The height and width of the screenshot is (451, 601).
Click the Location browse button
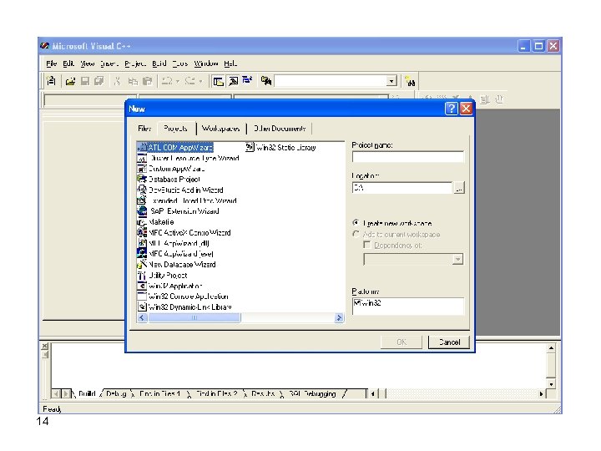[459, 188]
